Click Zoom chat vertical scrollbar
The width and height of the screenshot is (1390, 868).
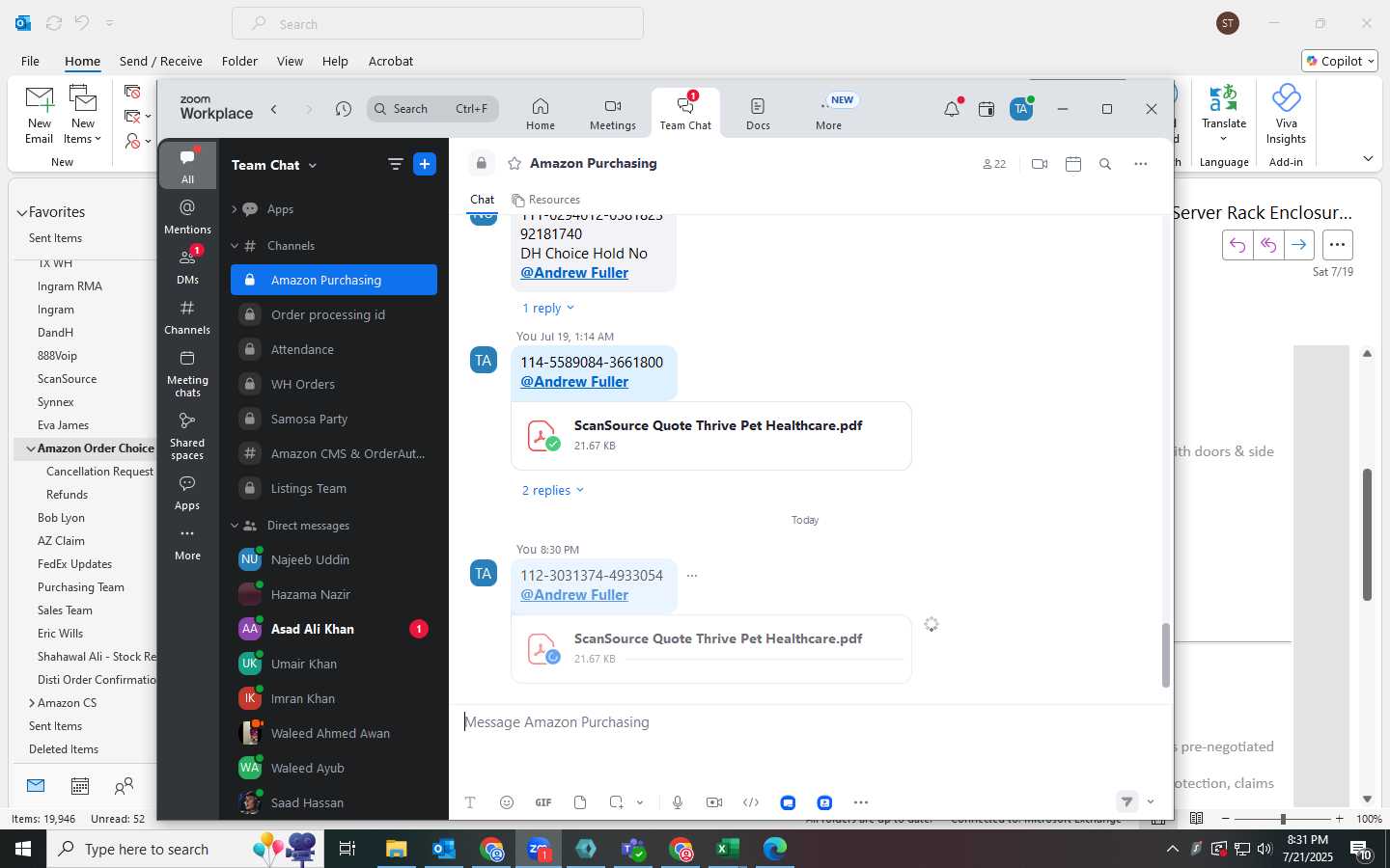[x=1165, y=655]
